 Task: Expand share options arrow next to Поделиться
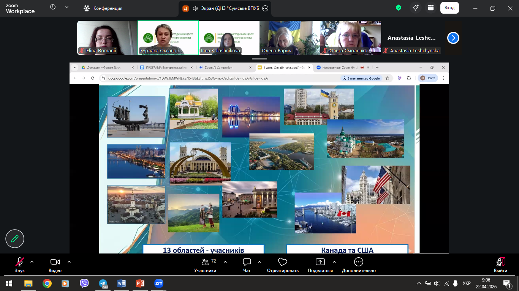[x=334, y=262]
